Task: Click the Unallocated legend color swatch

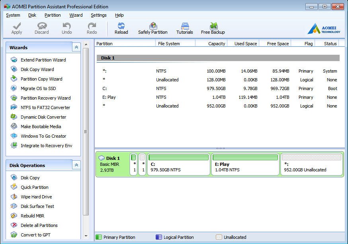Action: click(x=219, y=237)
